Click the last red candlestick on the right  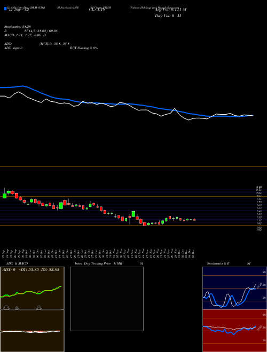[x=194, y=220]
